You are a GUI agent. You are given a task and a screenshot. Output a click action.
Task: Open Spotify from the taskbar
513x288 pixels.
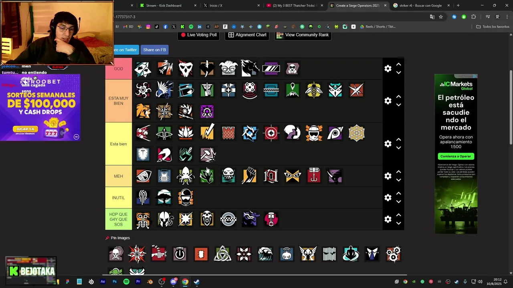coord(126,282)
